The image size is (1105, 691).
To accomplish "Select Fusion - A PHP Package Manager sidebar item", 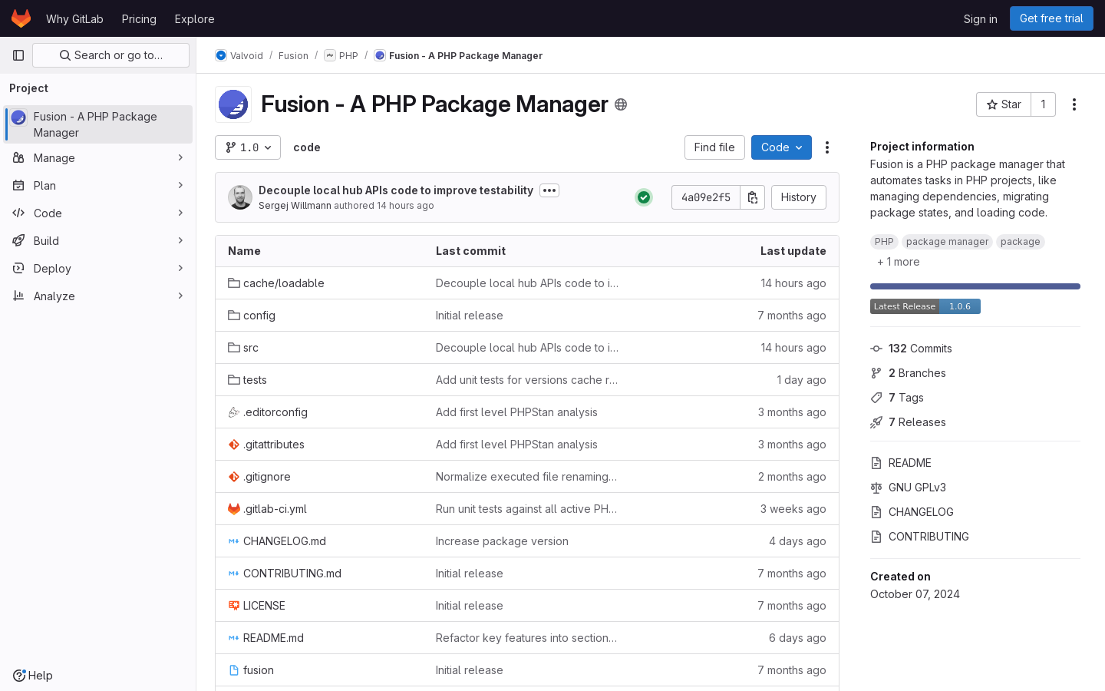I will (98, 124).
